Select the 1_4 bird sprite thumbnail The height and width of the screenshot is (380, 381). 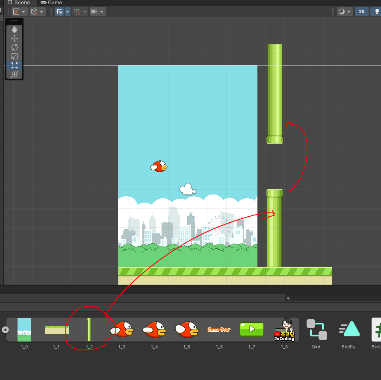tap(154, 330)
